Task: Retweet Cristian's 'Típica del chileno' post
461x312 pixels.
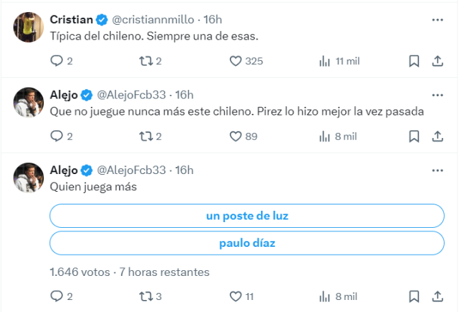Action: point(148,62)
